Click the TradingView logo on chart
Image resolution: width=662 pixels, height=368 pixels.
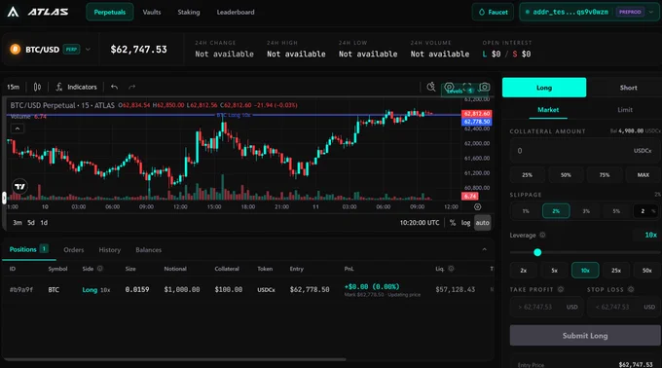click(x=19, y=186)
